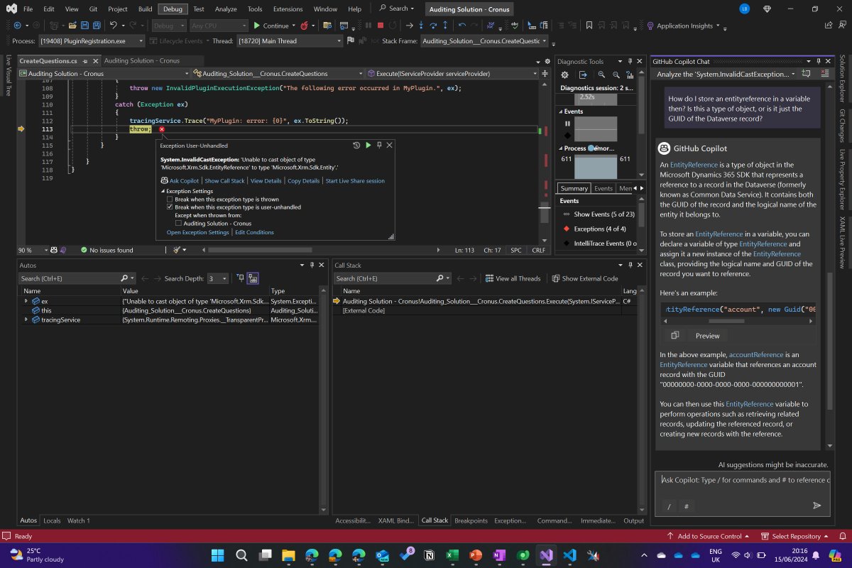Screen dimensions: 852x568
Task: Click the Step Out arrow icon
Action: (x=445, y=26)
